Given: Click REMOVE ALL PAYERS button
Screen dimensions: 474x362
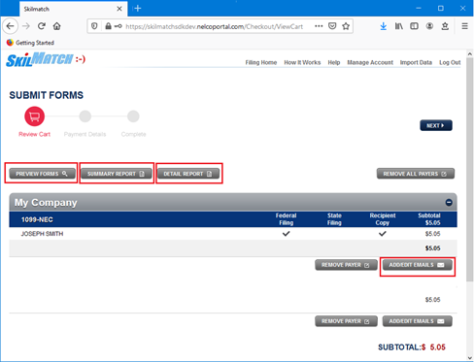Looking at the screenshot, I should [x=416, y=174].
